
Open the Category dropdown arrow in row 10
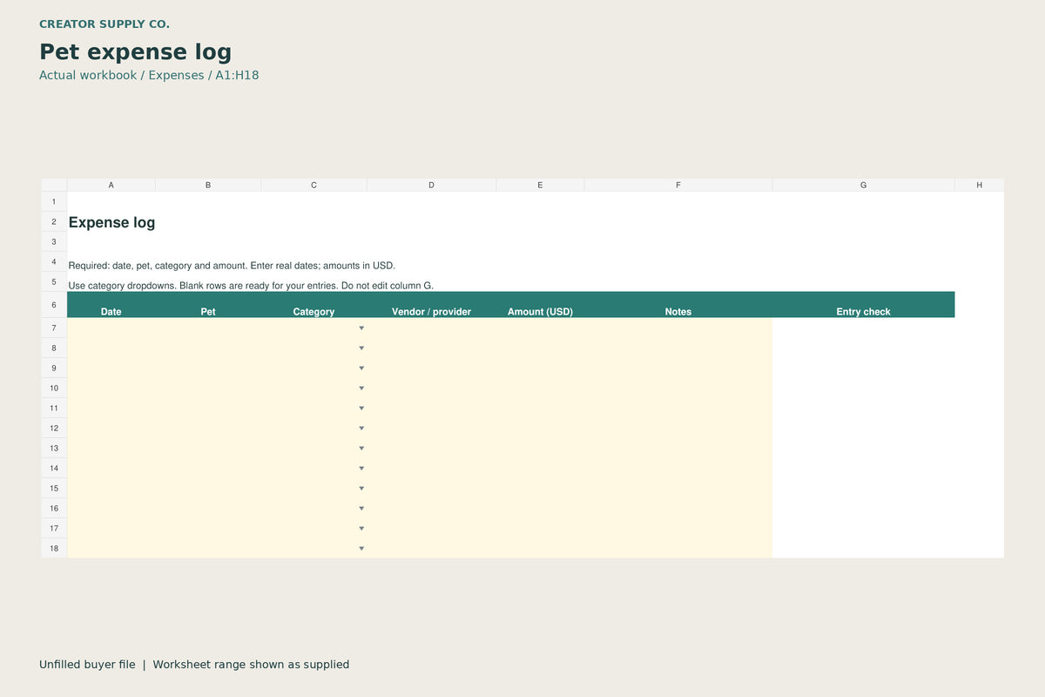point(361,389)
